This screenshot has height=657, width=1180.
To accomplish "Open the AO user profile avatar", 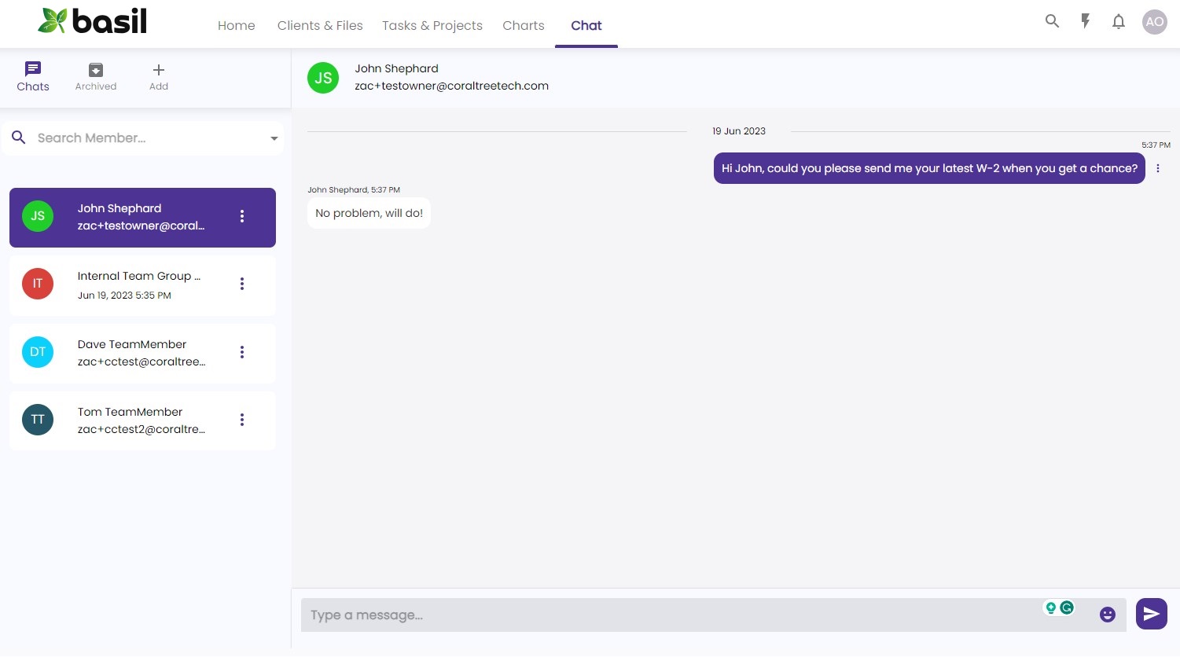I will (x=1154, y=22).
